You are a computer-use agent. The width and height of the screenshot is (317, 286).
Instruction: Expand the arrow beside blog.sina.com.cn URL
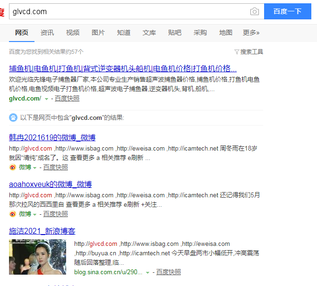(147, 273)
